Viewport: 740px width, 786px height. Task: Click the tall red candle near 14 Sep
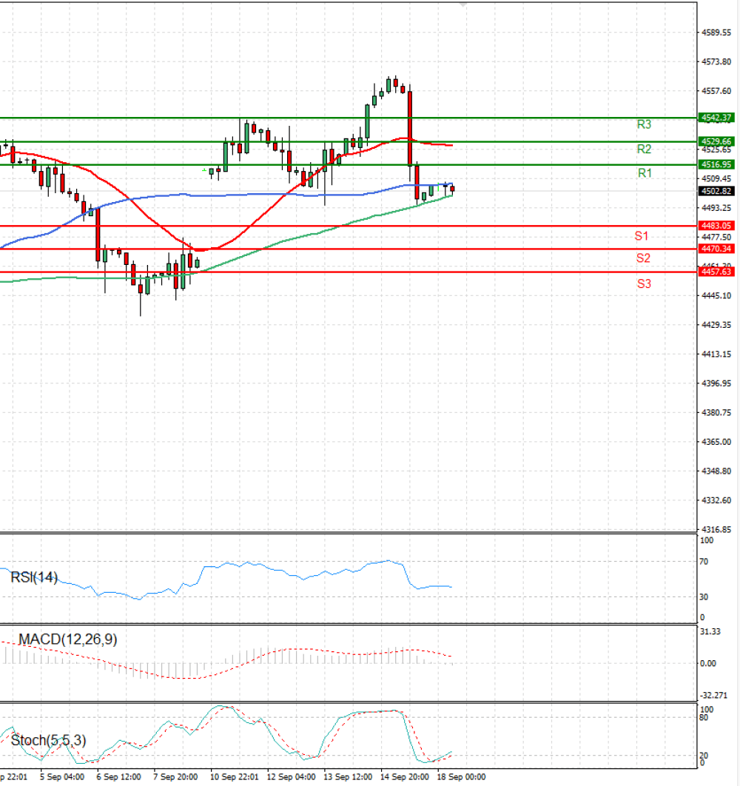(x=410, y=128)
